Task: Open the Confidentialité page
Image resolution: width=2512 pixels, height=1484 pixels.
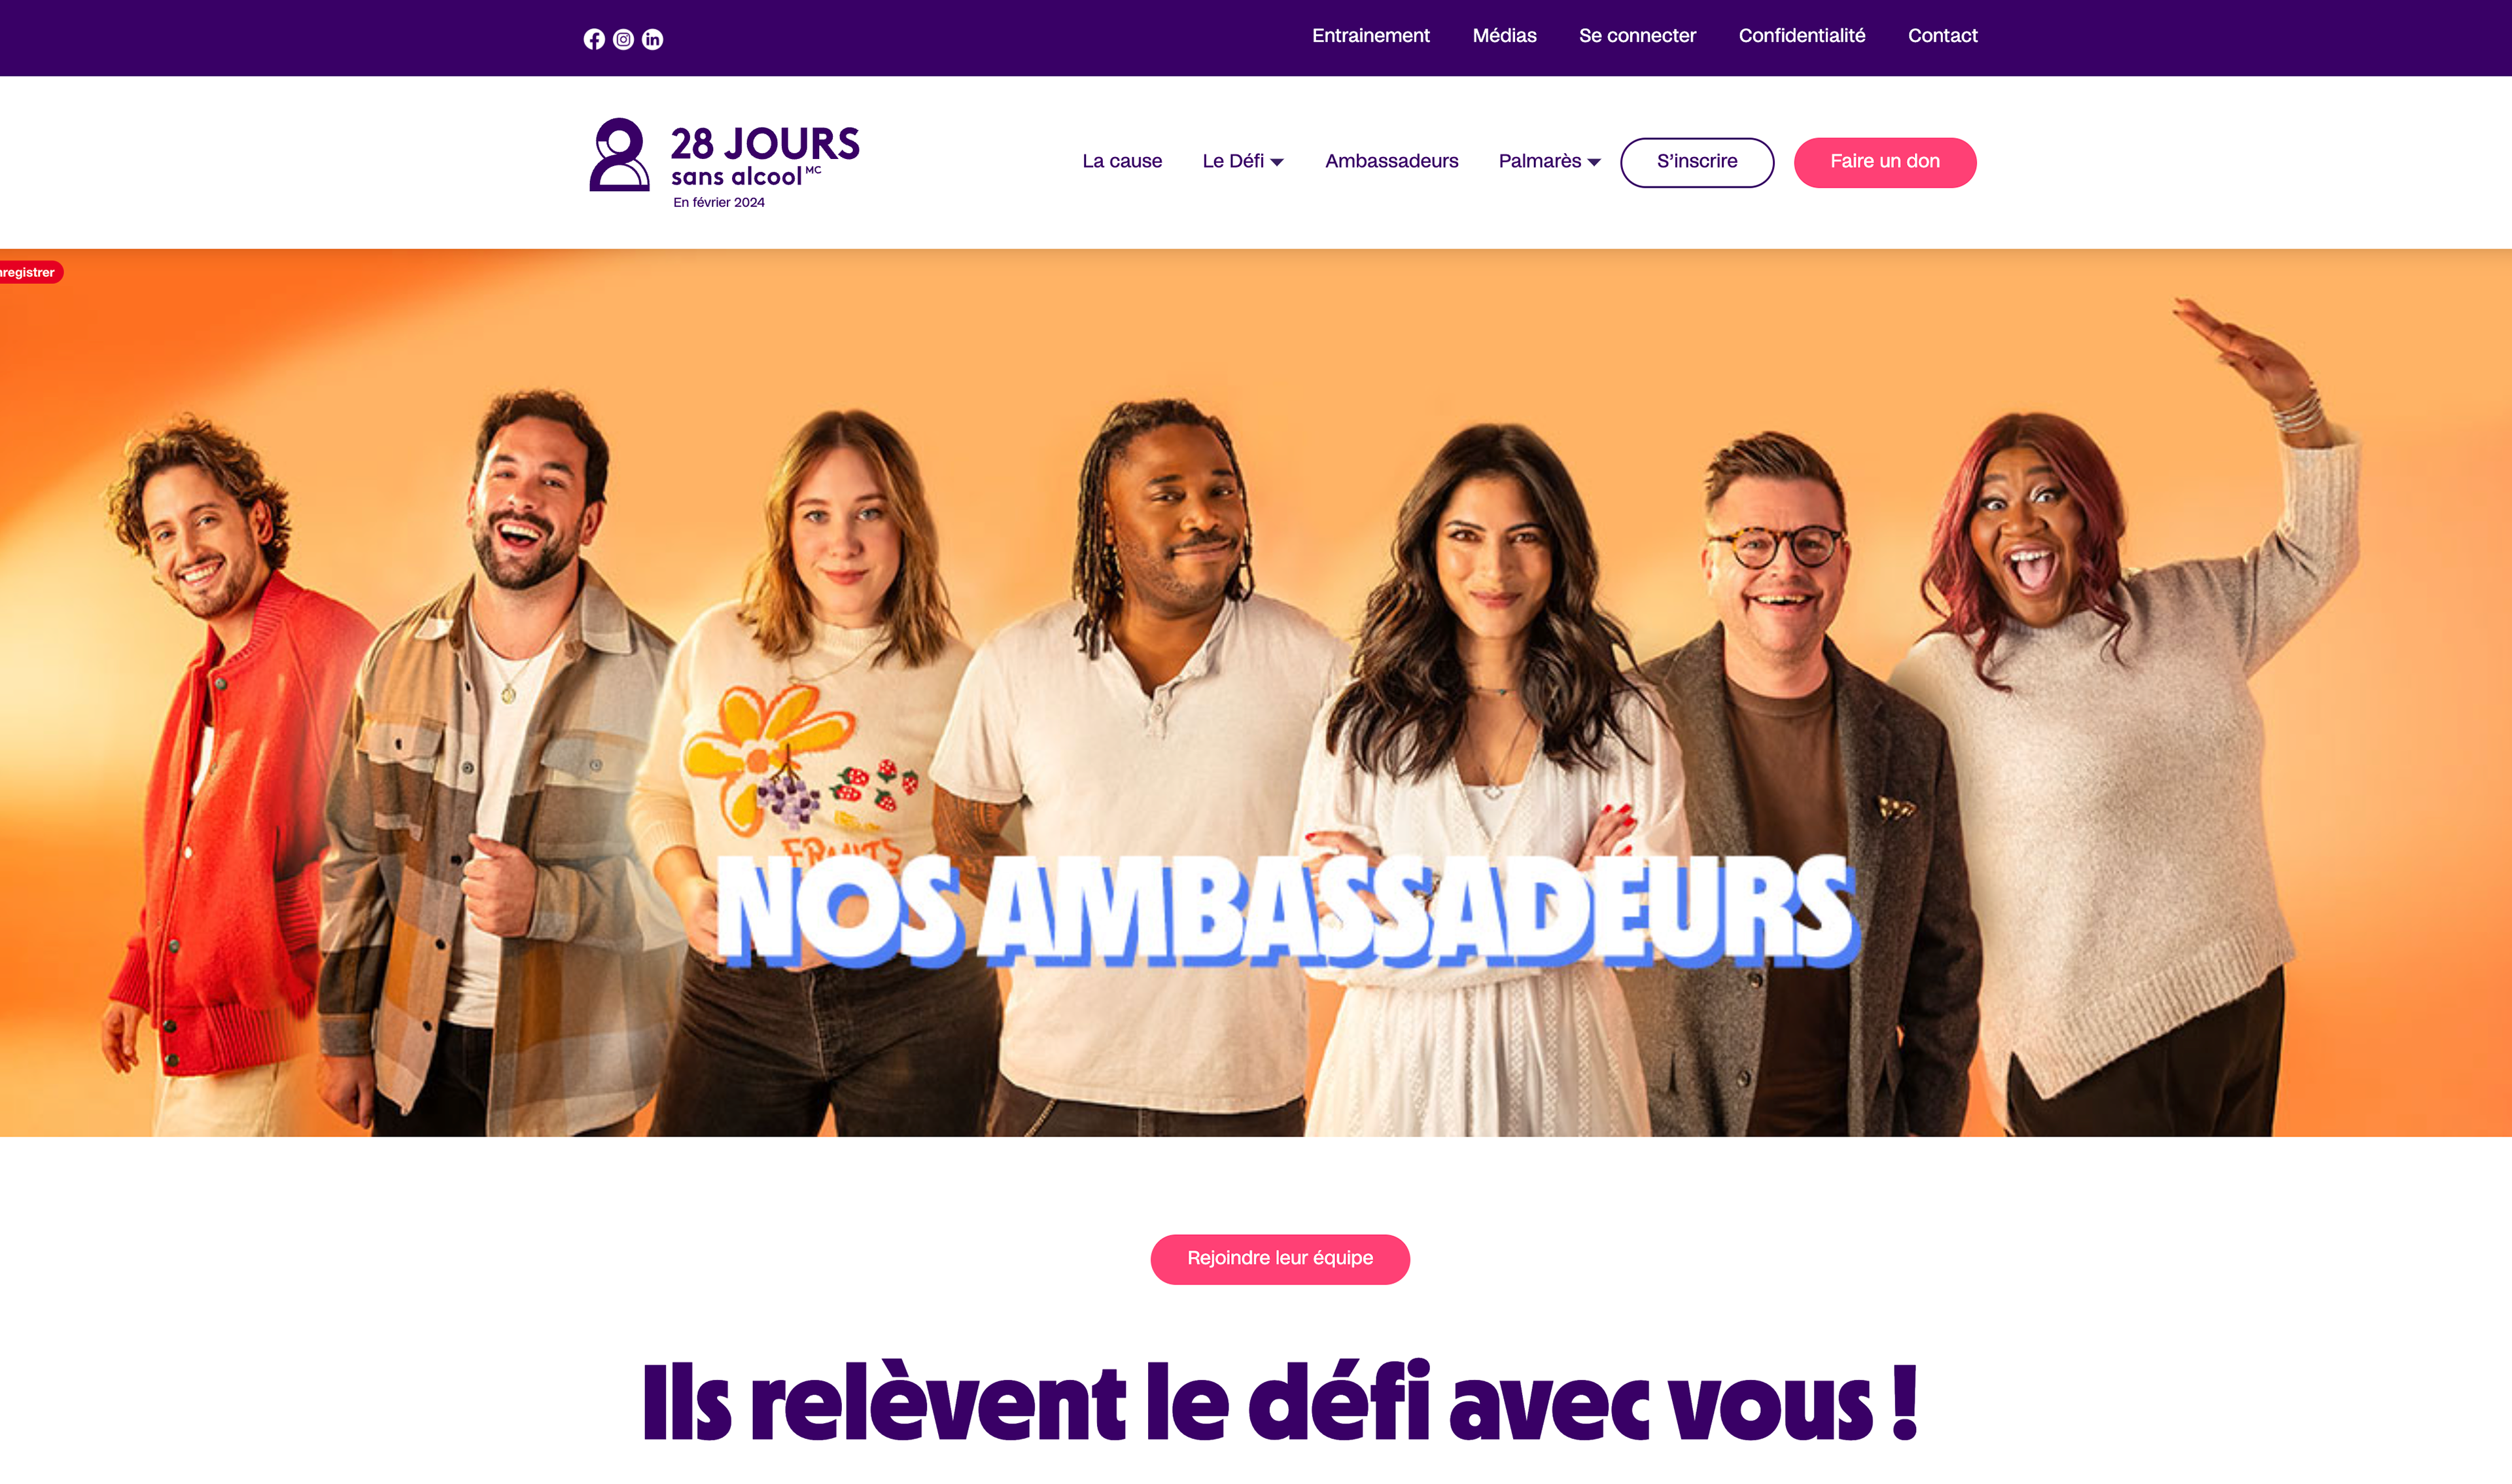Action: pos(1802,36)
